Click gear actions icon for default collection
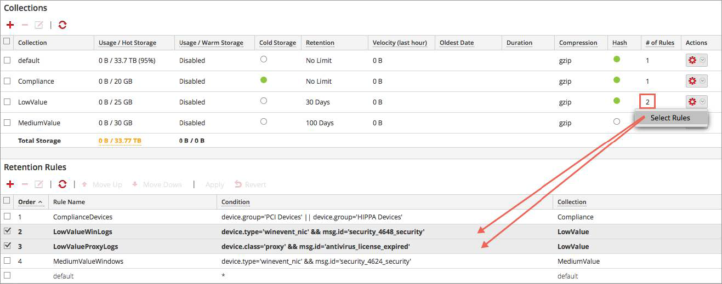722x284 pixels. pyautogui.click(x=692, y=60)
